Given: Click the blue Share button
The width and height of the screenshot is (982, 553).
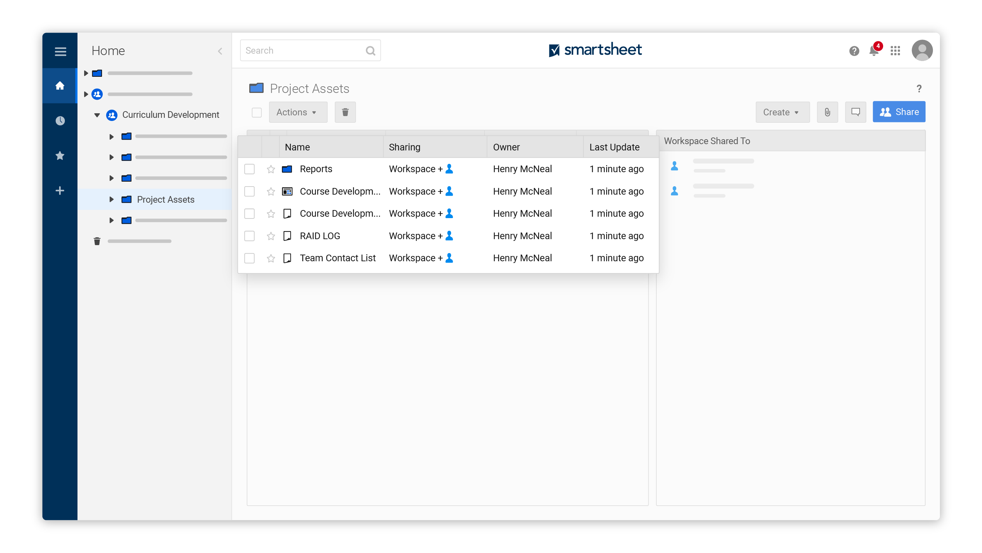Looking at the screenshot, I should tap(899, 112).
